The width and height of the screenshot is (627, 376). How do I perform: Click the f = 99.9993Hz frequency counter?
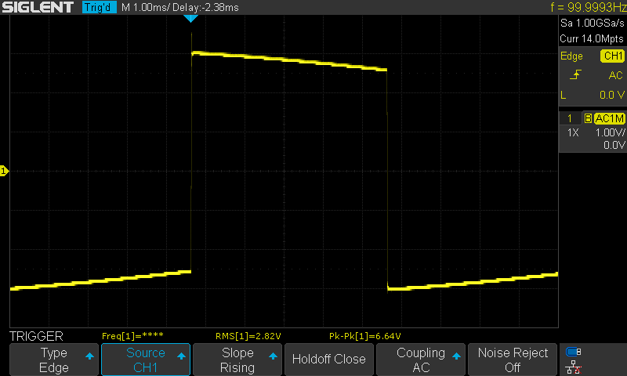(588, 7)
